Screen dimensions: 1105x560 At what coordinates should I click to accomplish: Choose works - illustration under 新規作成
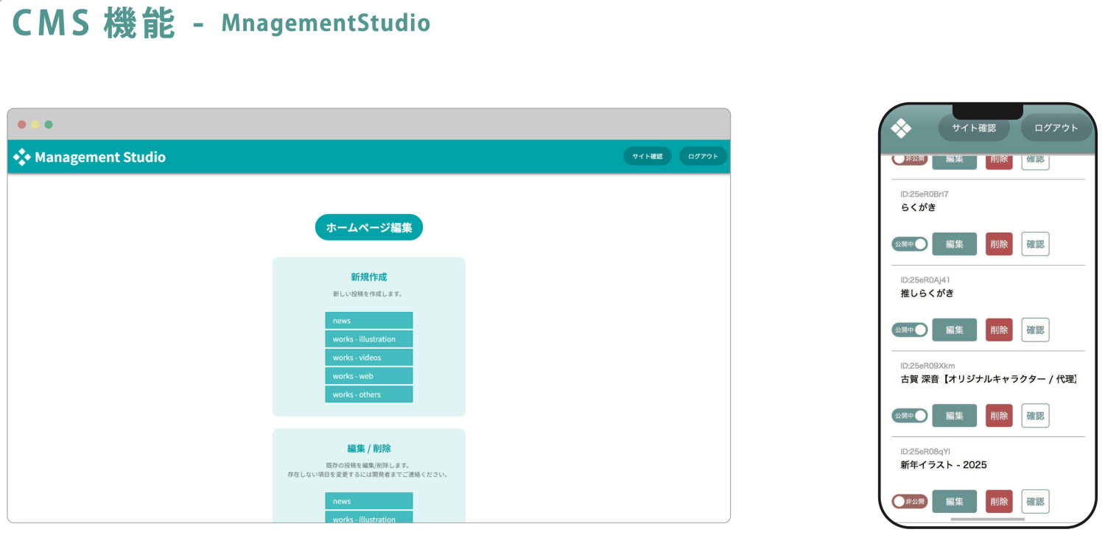click(x=368, y=339)
